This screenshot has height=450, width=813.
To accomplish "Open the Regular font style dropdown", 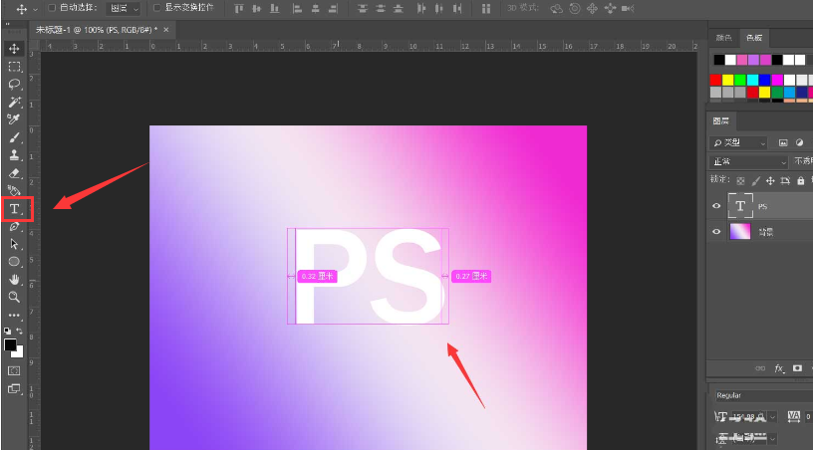I will [x=764, y=395].
